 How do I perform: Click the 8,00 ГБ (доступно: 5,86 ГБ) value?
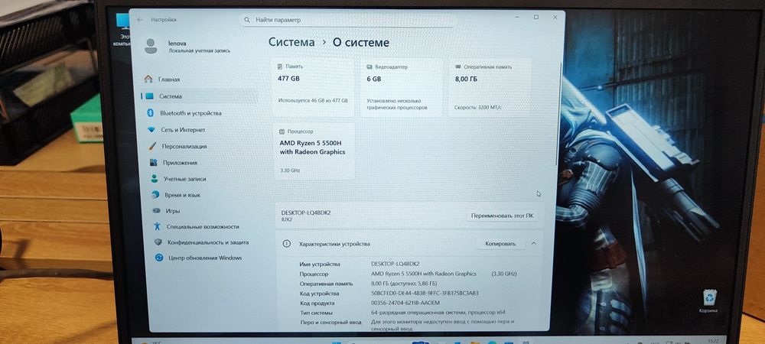point(404,284)
